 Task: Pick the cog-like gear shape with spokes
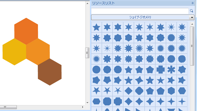(128, 48)
